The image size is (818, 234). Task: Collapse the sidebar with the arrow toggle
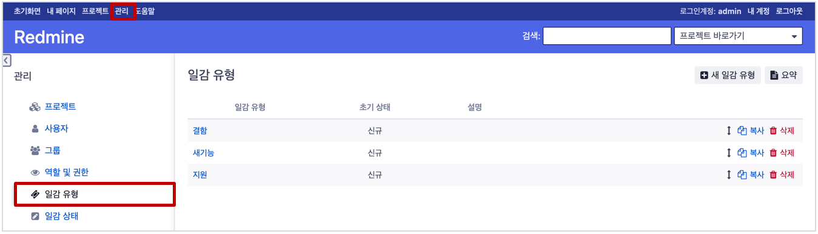pyautogui.click(x=7, y=60)
